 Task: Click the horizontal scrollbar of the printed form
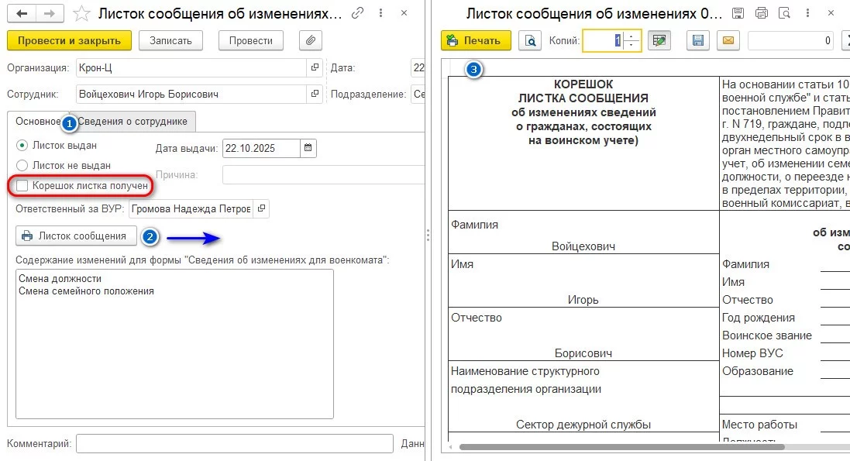click(x=621, y=448)
